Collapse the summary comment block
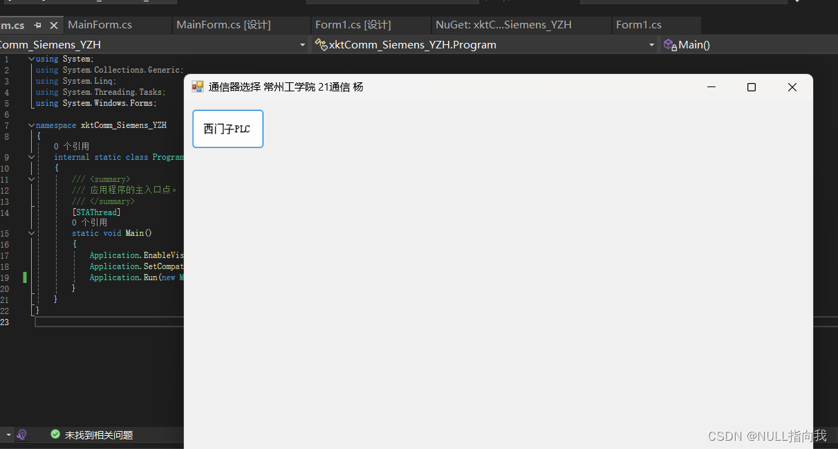Screen dimensions: 838x449 [31, 178]
